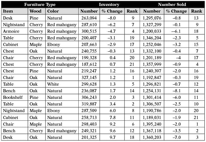Screen dimensions: 206x142
Task: Select the Armoire item cell
Action: (x=11, y=31)
